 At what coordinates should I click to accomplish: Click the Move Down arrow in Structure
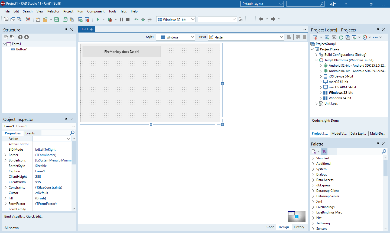point(27,37)
